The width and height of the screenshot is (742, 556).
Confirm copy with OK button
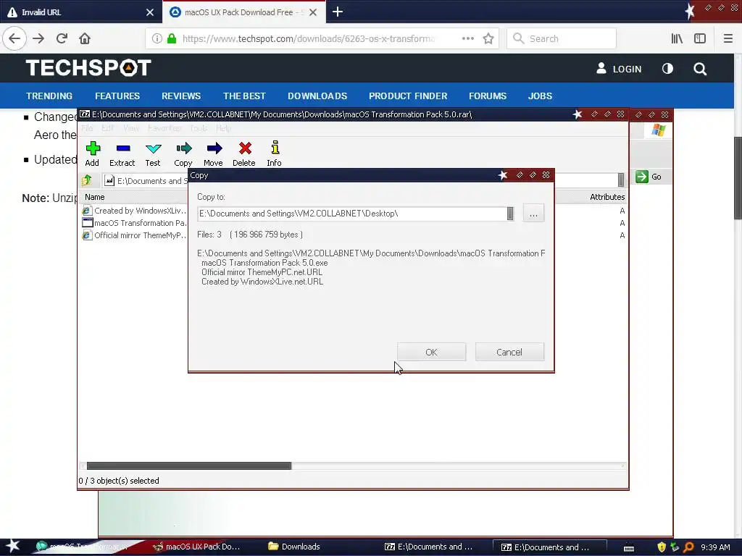click(431, 353)
